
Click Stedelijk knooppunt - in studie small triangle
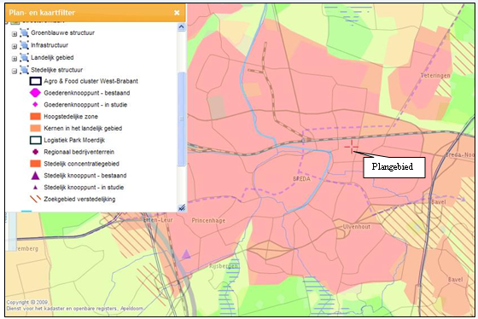pyautogui.click(x=35, y=188)
